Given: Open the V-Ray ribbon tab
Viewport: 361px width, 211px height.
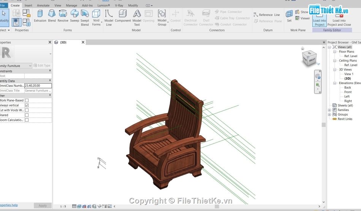Looking at the screenshot, I should tap(119, 5).
